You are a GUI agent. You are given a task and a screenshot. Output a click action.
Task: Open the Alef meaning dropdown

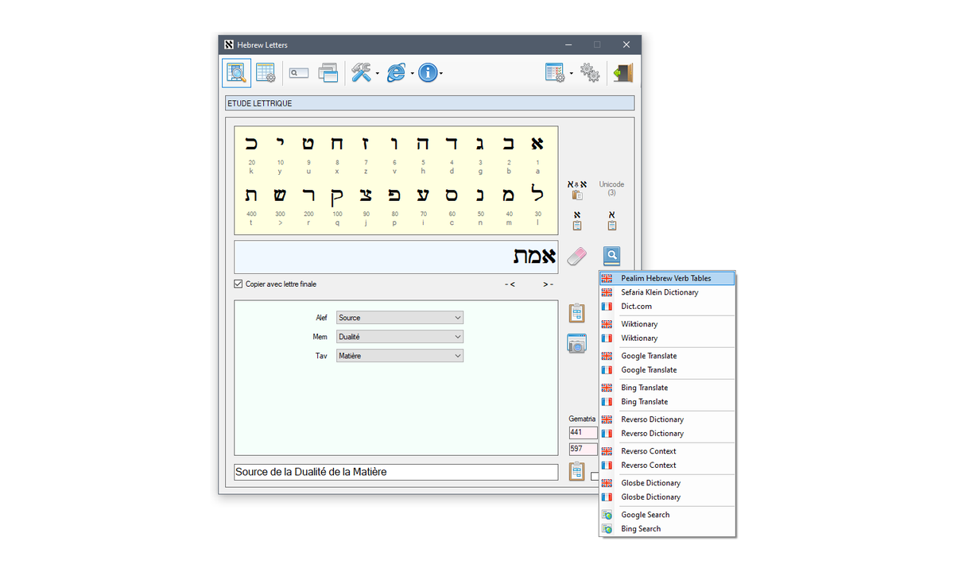(400, 318)
